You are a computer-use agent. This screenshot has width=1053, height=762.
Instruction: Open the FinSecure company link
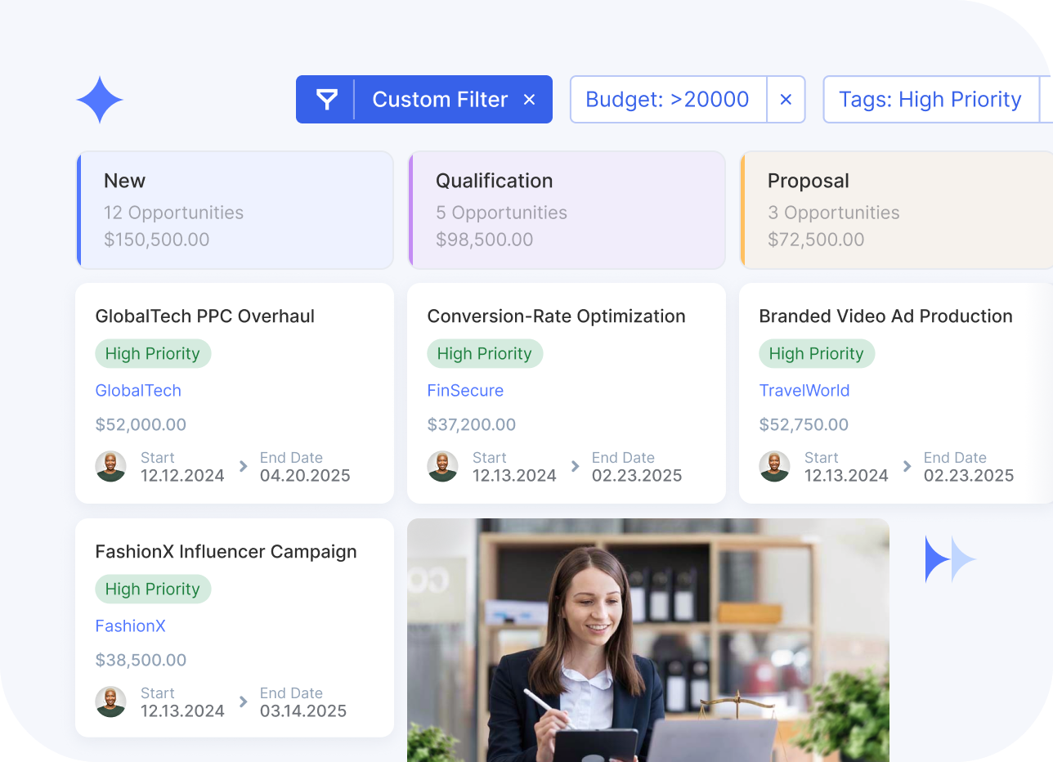[x=465, y=391]
